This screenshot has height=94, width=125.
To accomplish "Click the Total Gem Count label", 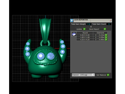I will [99, 24].
